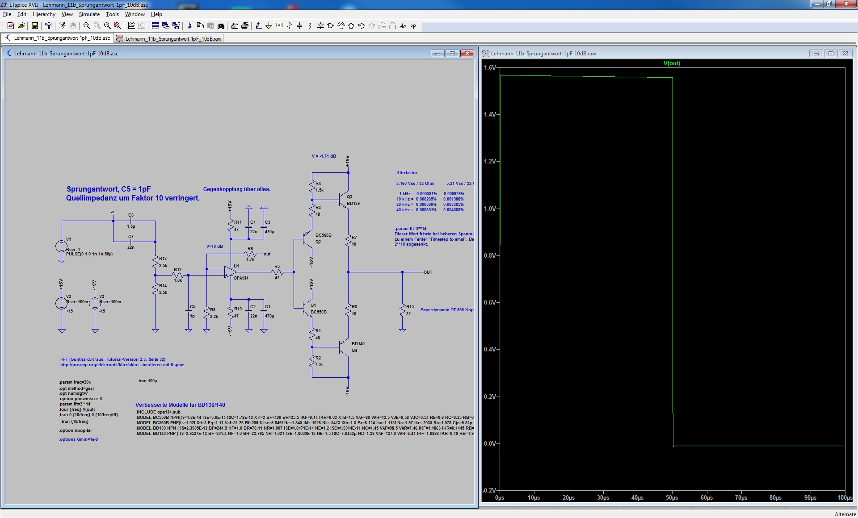Click the Zoom to Fit icon
Screen dimensions: 858x518
(118, 26)
